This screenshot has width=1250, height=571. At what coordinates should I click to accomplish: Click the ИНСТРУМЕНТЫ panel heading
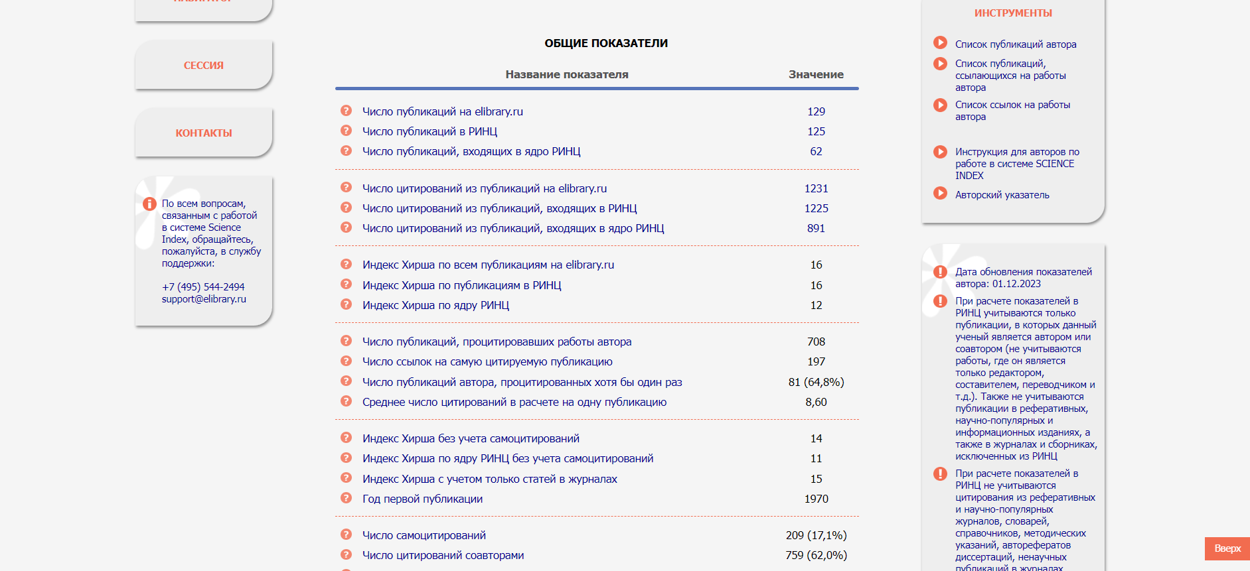coord(1013,13)
